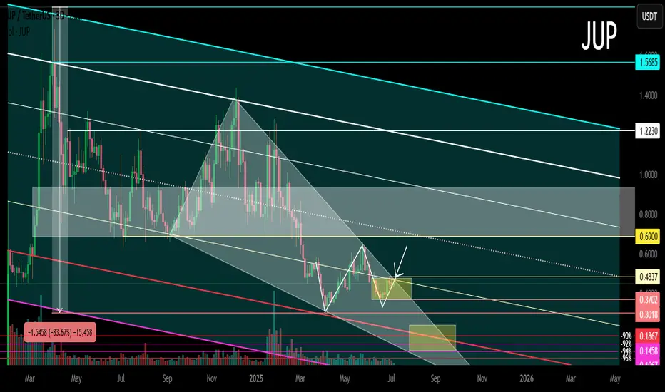Click the Nov label preceding 2025
This screenshot has width=665, height=392.
211,378
